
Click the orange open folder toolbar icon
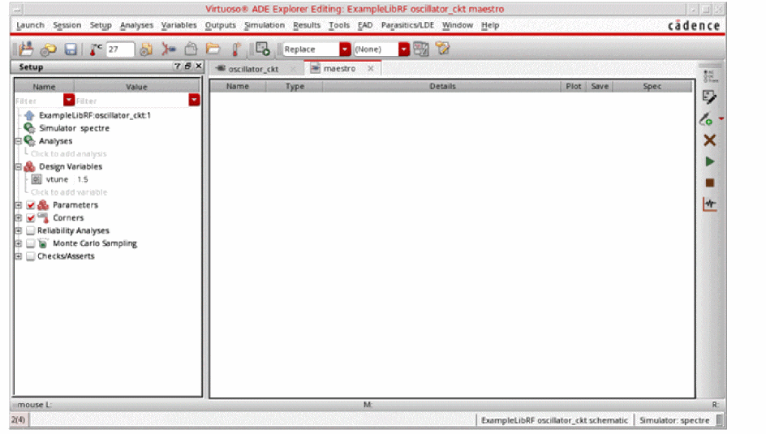213,49
